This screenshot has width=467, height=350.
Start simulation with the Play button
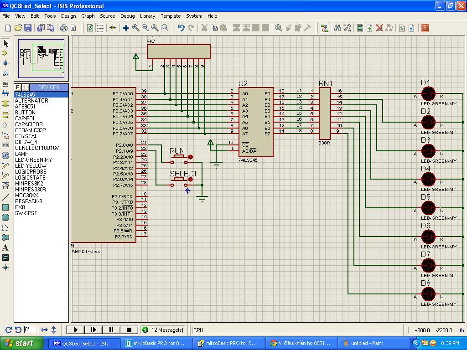click(x=76, y=329)
